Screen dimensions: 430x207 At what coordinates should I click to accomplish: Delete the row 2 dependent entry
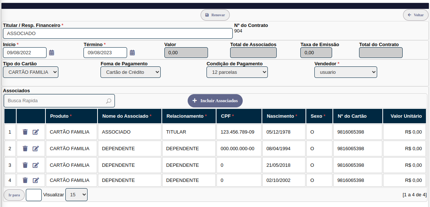pos(25,149)
